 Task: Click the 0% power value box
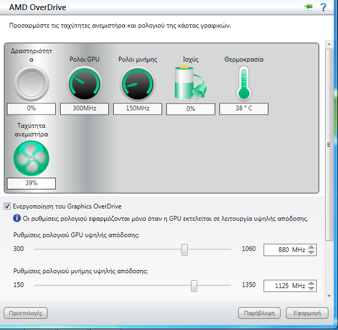point(191,108)
